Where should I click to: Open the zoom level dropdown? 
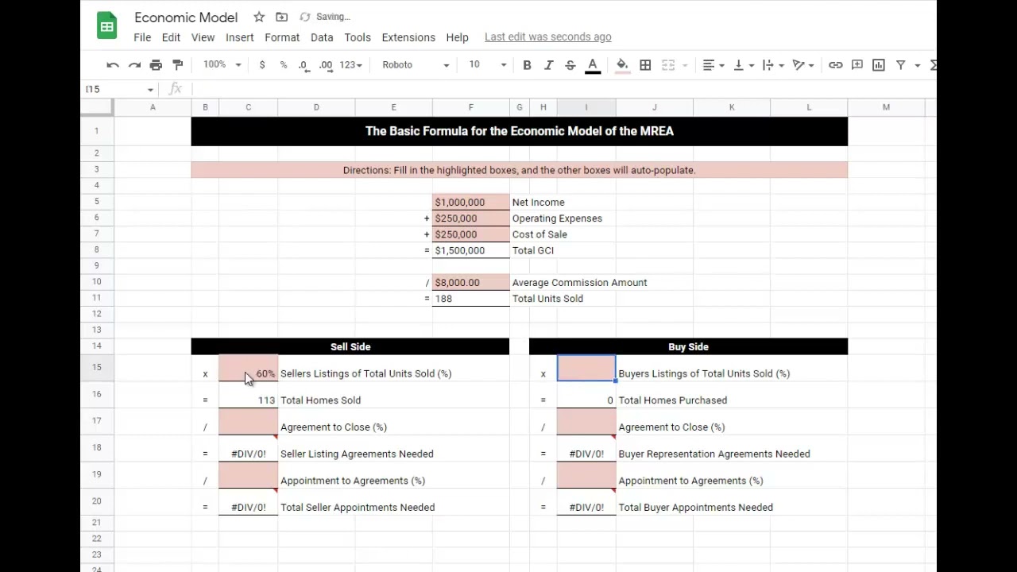(x=222, y=65)
